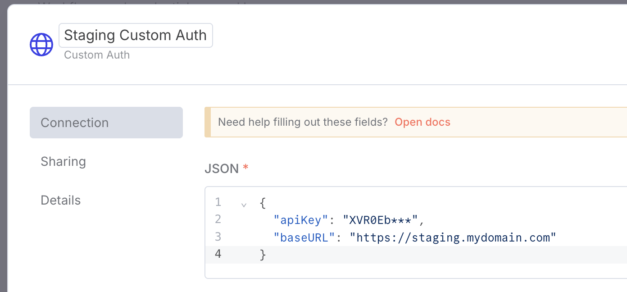Click the opening brace on line 1

pos(263,202)
